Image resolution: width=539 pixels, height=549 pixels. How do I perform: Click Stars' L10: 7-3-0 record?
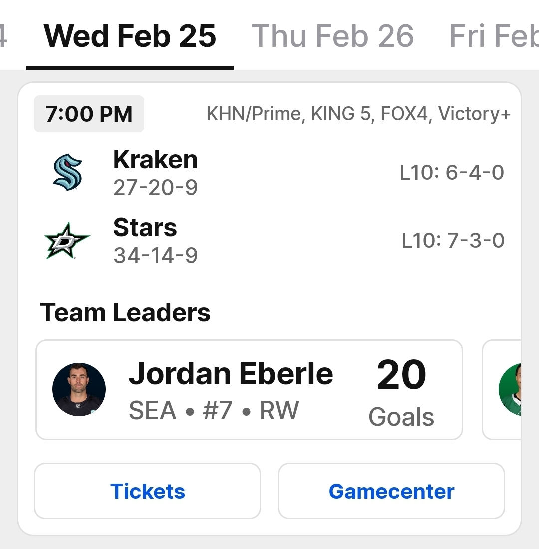coord(453,241)
